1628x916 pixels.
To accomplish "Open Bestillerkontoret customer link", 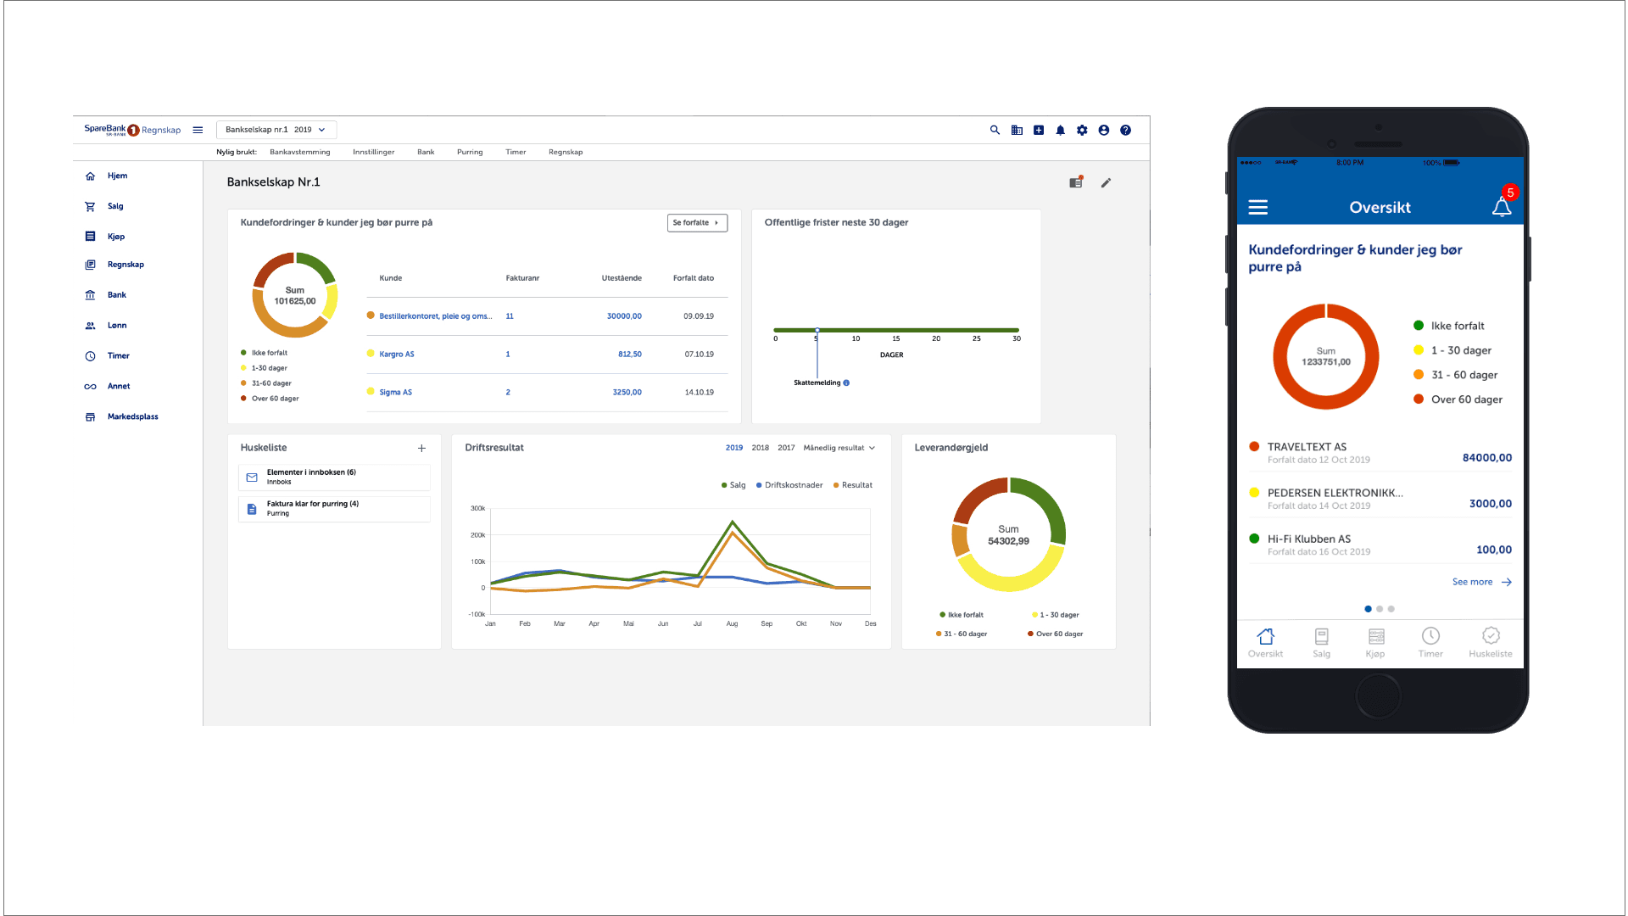I will tap(436, 316).
